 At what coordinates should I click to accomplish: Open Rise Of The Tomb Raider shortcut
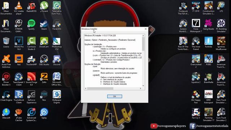click(183, 43)
